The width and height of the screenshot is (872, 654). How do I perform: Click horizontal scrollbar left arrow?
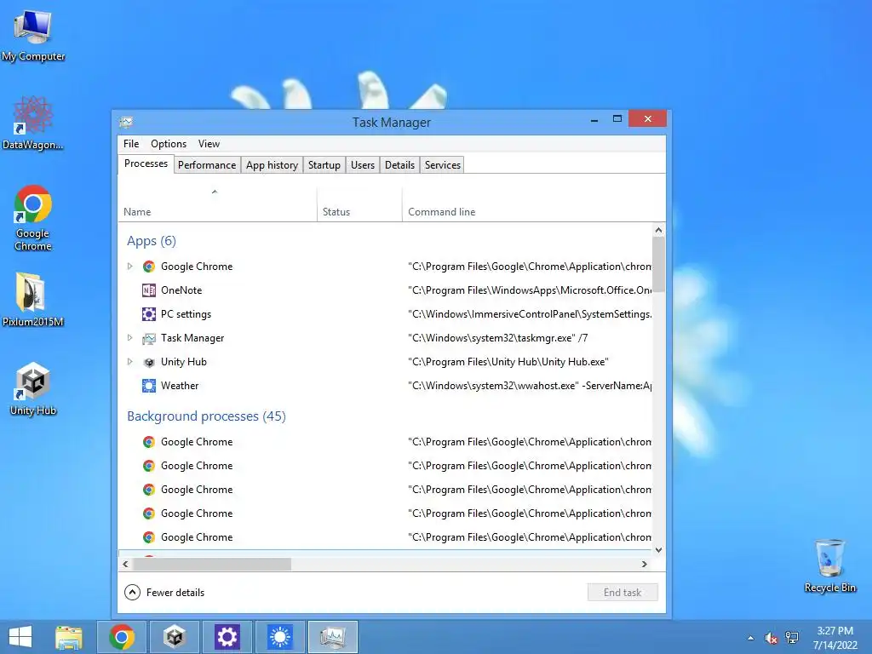pos(126,564)
